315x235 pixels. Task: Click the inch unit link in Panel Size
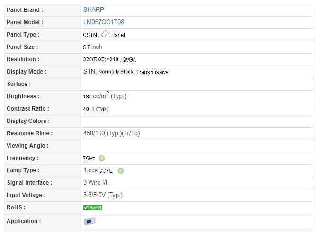(x=97, y=47)
